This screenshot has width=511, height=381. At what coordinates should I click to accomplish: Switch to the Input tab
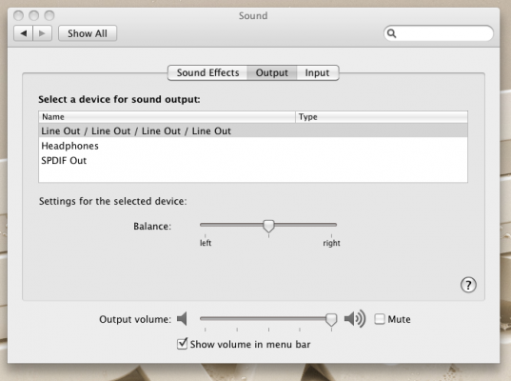pos(318,72)
